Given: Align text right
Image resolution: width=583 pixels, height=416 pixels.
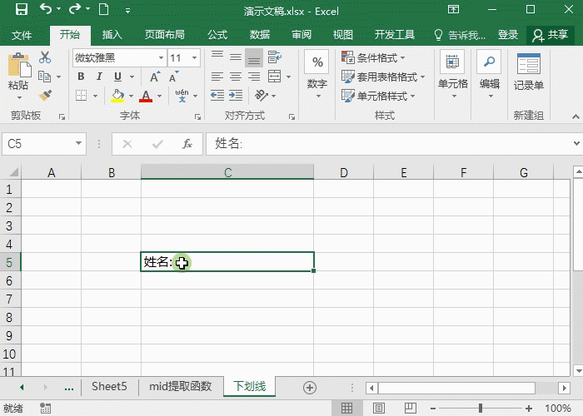Looking at the screenshot, I should point(254,77).
